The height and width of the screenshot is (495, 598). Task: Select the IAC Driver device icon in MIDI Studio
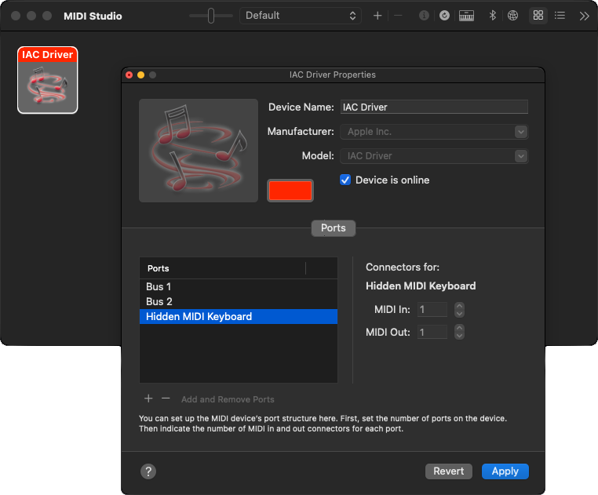(x=48, y=80)
